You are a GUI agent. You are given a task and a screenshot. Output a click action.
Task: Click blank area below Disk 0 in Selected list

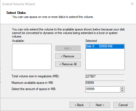[x=105, y=59]
